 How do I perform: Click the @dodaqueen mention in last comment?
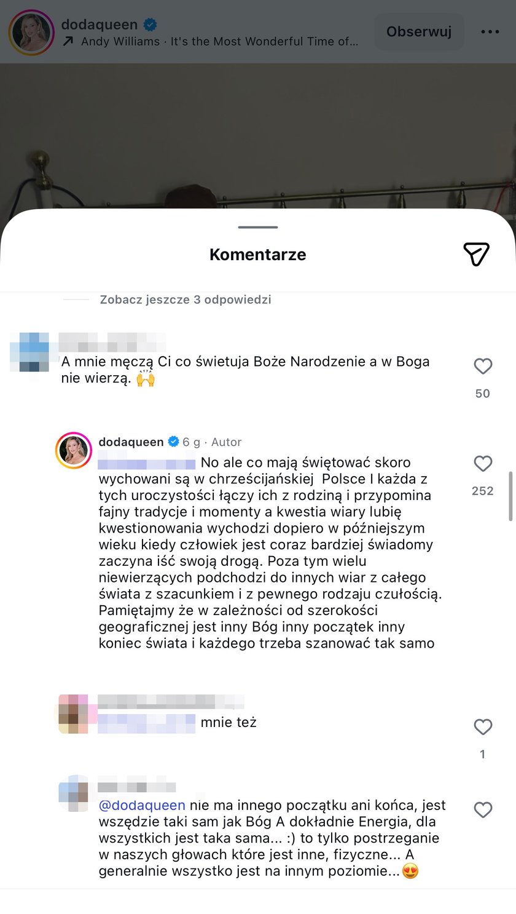142,805
